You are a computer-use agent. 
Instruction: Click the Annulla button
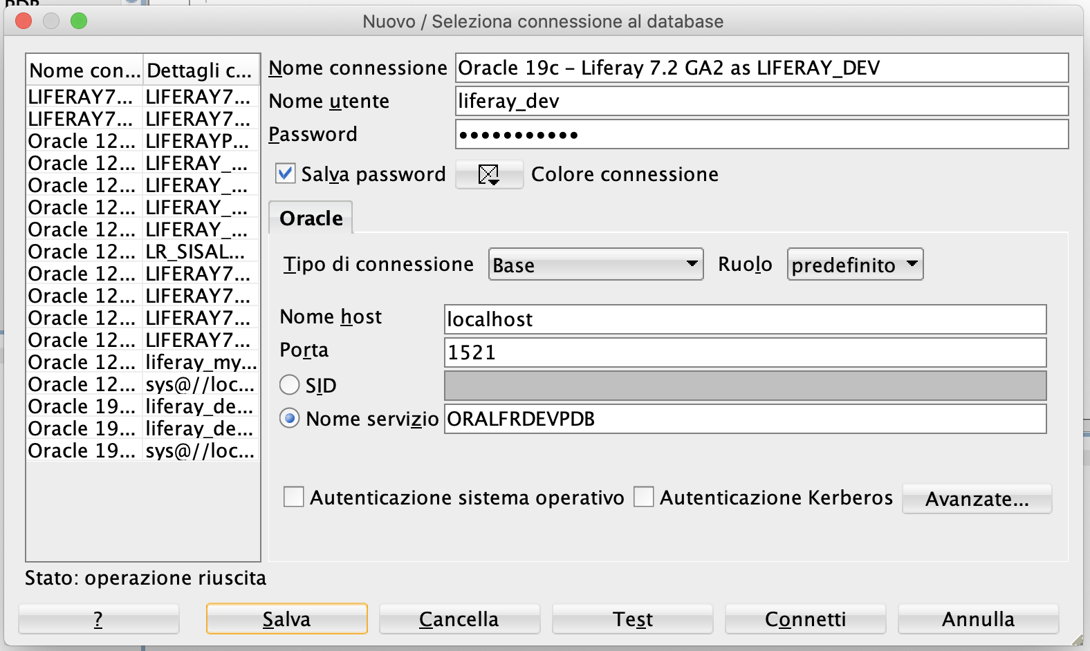coord(978,619)
